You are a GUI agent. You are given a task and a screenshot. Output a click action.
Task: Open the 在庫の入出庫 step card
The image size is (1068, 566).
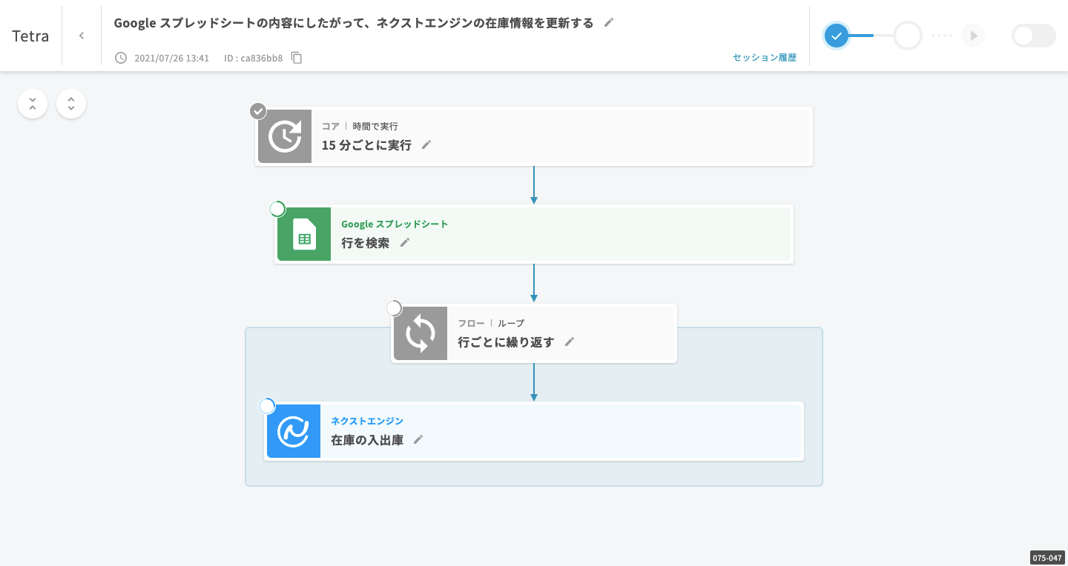pos(534,431)
